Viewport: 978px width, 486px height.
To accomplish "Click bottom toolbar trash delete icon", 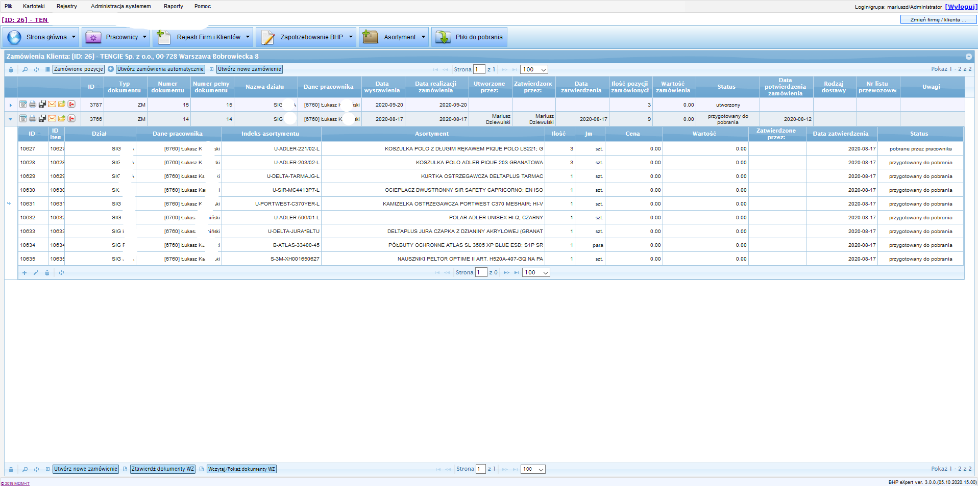I will [11, 469].
